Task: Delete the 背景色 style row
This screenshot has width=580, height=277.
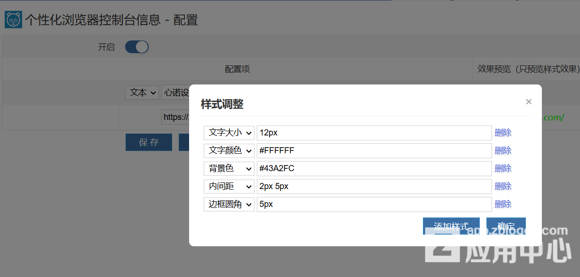Action: 503,168
